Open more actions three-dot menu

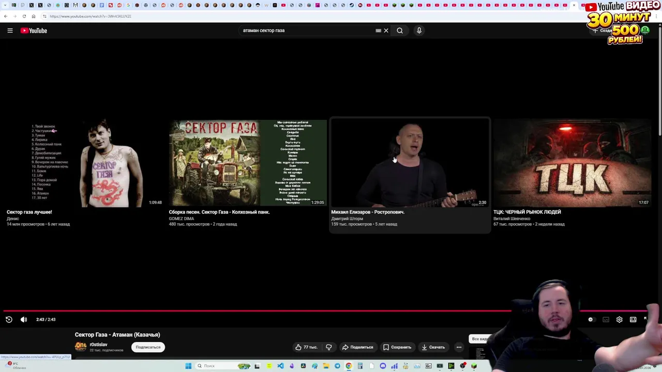click(459, 347)
